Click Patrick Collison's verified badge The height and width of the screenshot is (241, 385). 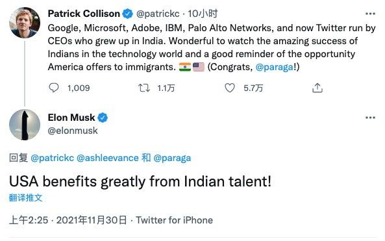(127, 14)
